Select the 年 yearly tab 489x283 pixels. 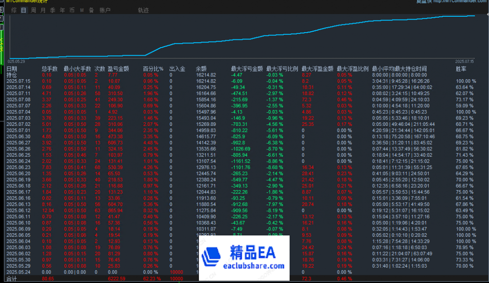coord(63,10)
